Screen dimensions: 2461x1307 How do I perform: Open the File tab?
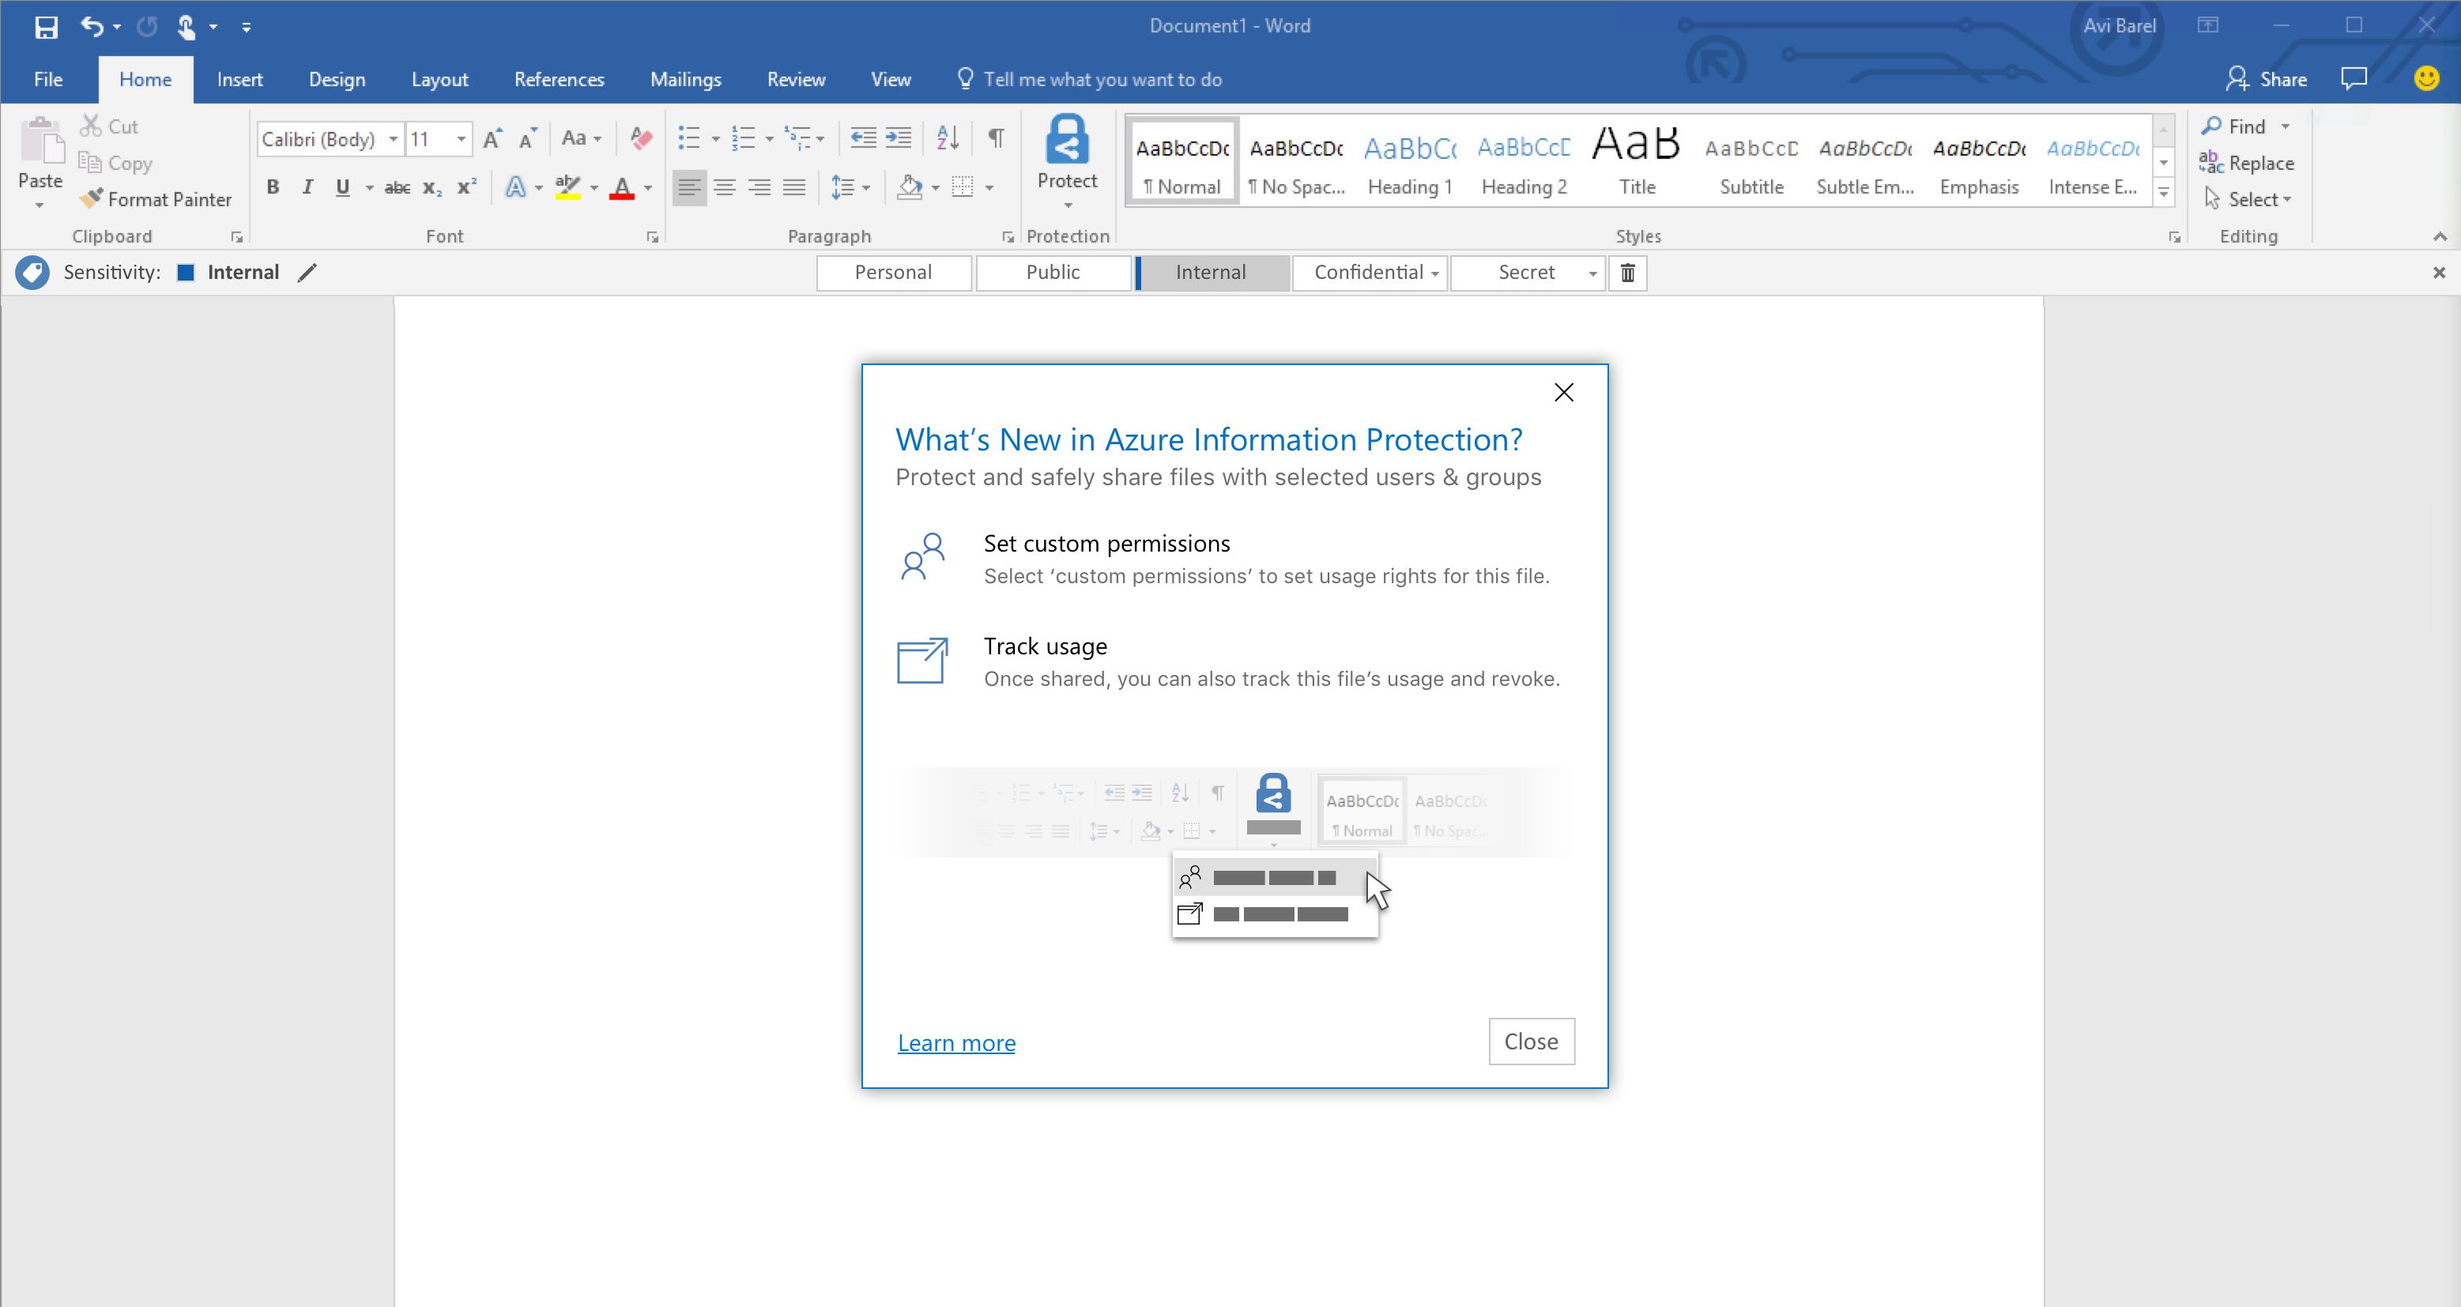point(47,79)
